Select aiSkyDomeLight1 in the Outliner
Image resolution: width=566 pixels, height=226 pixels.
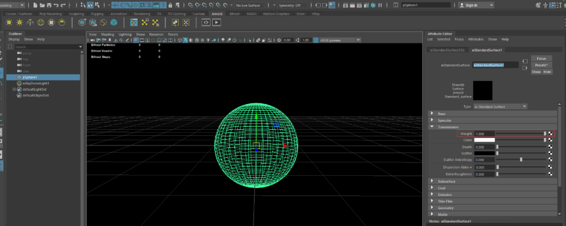pos(35,83)
